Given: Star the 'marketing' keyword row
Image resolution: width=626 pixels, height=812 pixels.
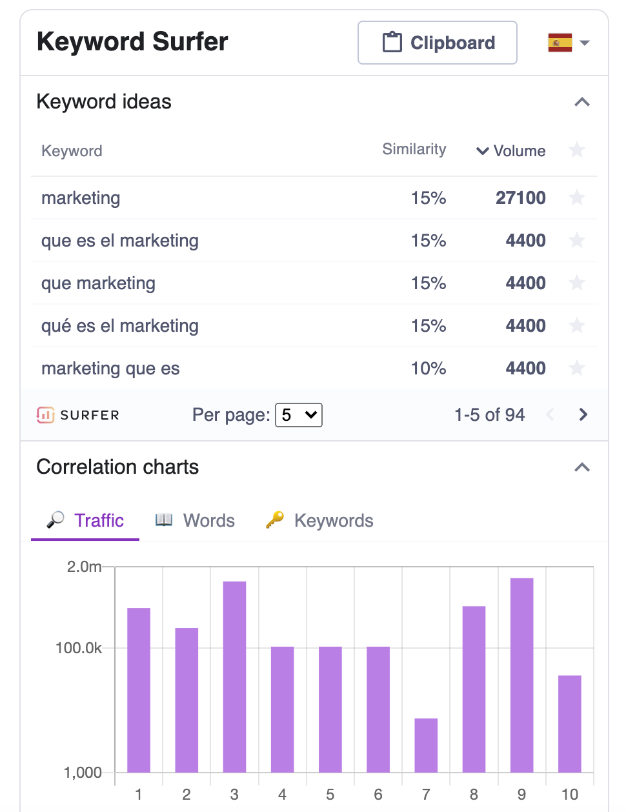Looking at the screenshot, I should (x=577, y=198).
